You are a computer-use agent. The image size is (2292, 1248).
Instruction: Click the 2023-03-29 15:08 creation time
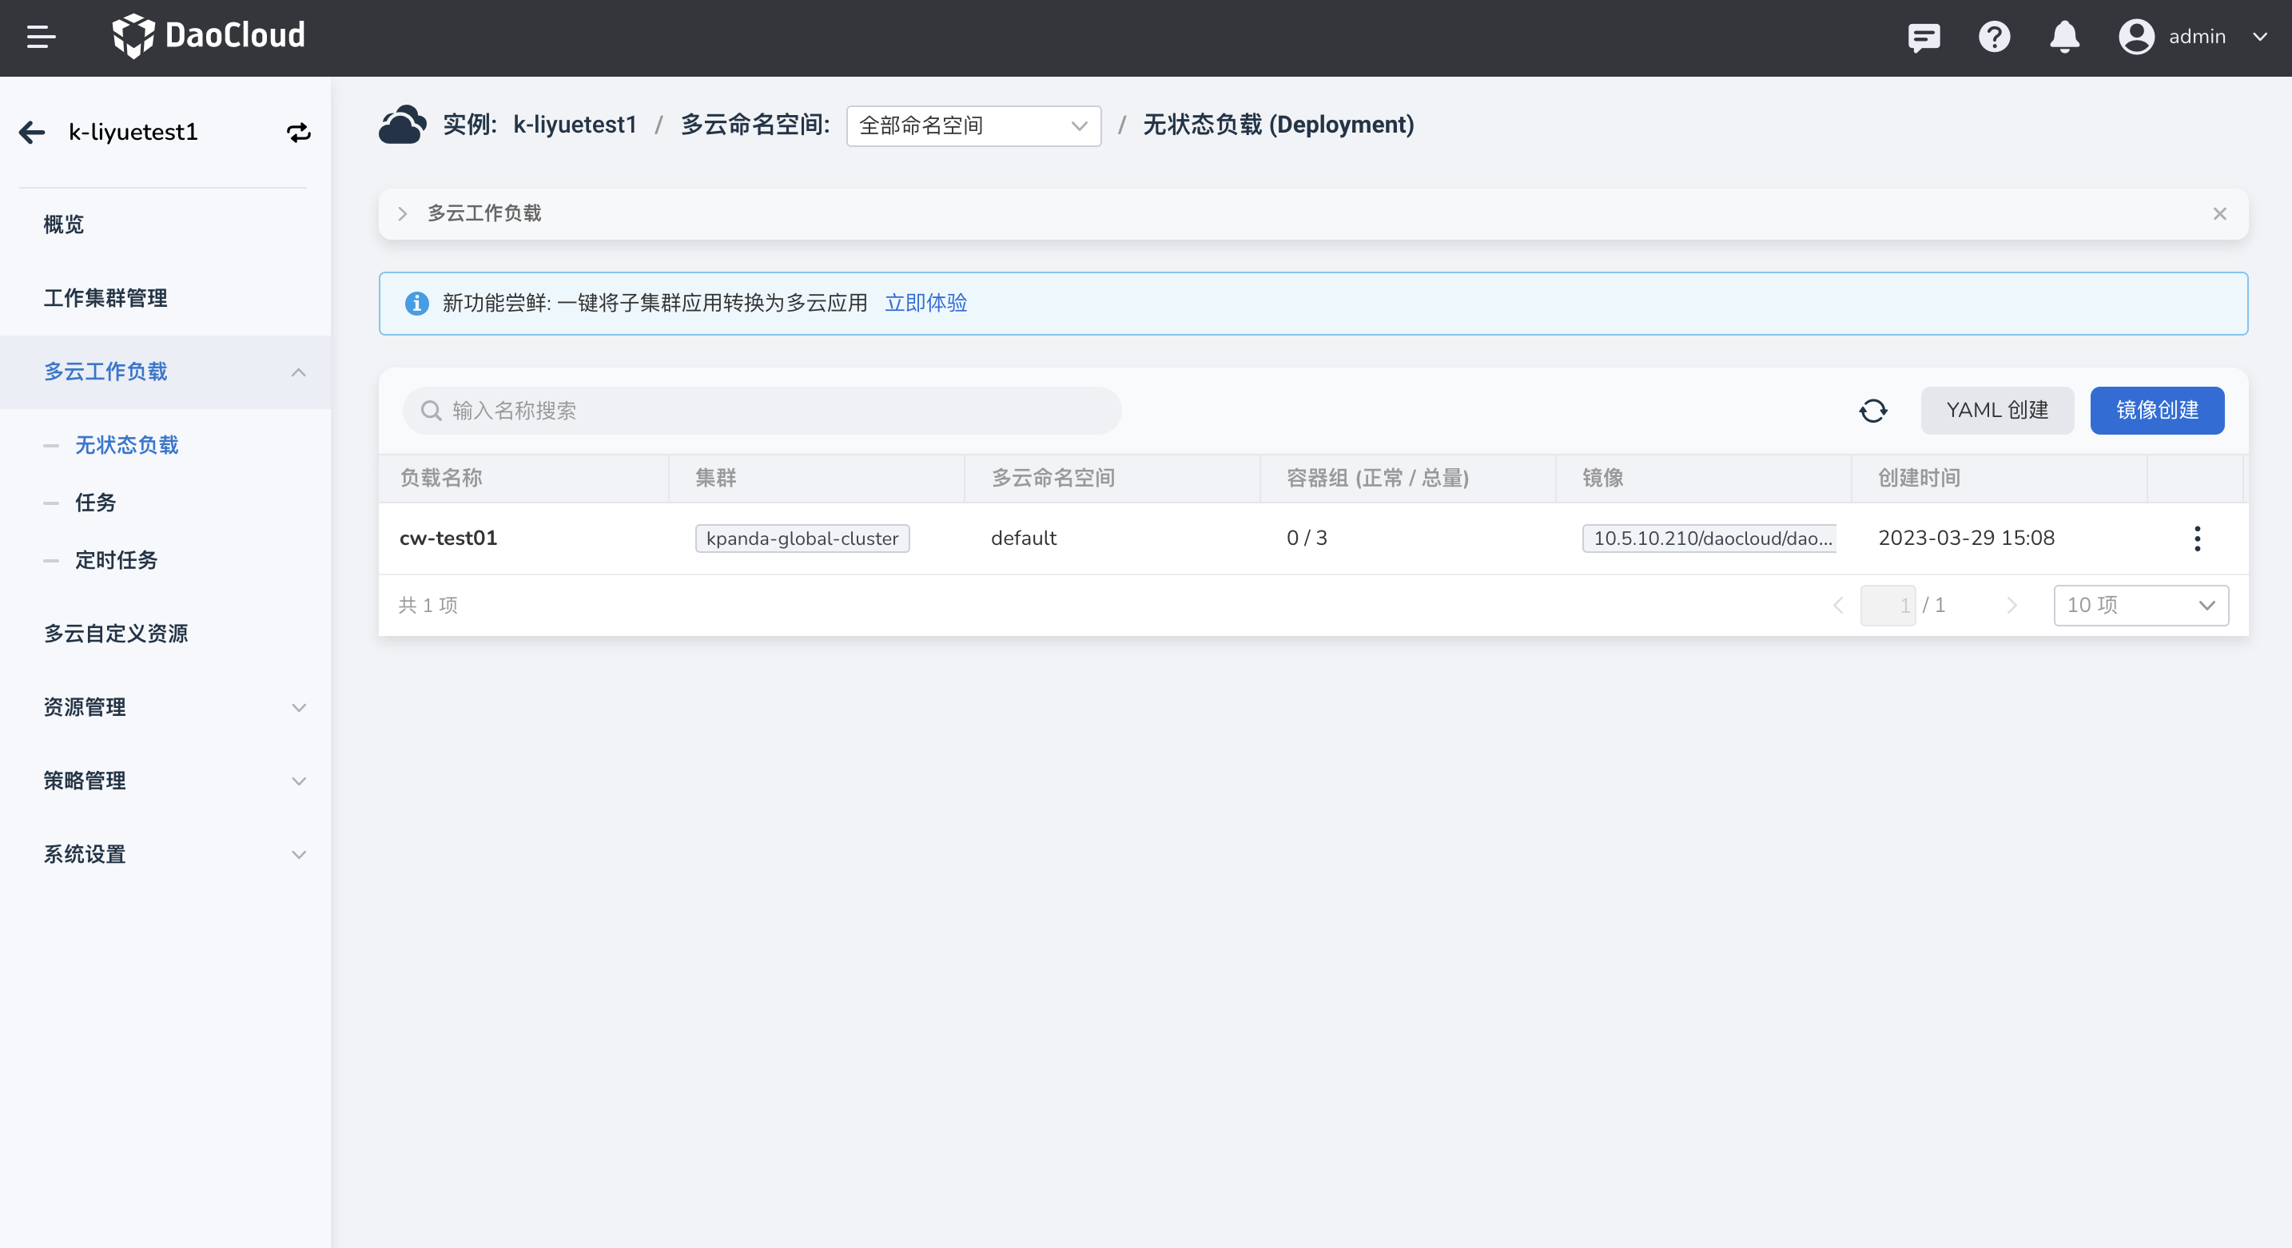[x=1965, y=539]
